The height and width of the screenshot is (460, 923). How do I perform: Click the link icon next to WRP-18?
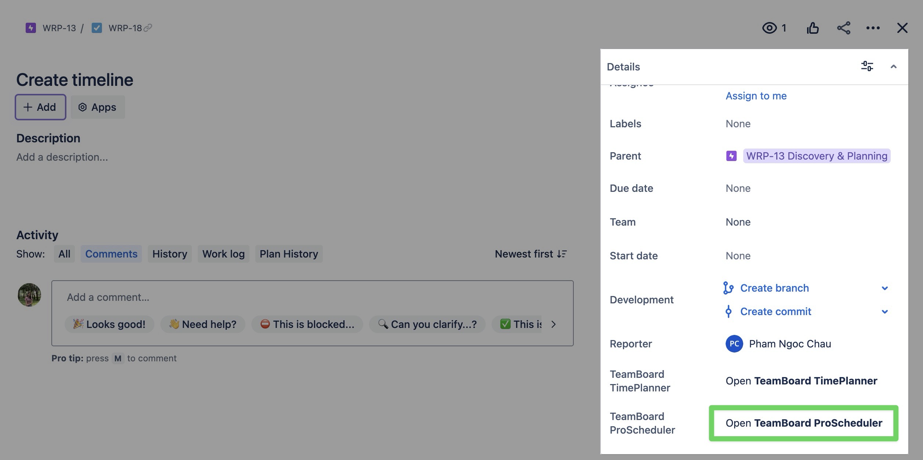pos(148,28)
